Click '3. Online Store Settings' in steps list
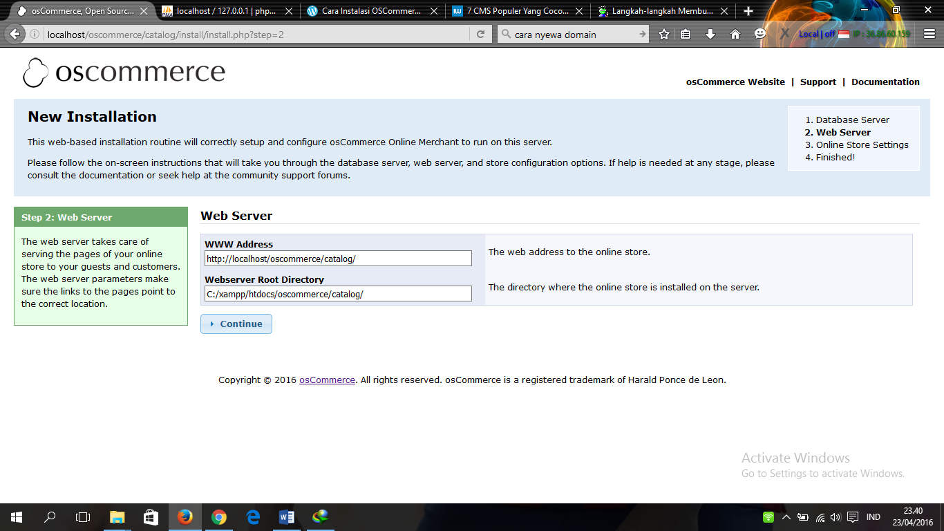Image resolution: width=944 pixels, height=531 pixels. (857, 145)
